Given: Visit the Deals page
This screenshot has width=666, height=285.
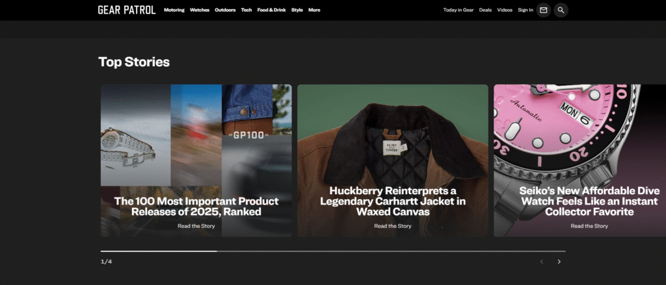Looking at the screenshot, I should (485, 10).
